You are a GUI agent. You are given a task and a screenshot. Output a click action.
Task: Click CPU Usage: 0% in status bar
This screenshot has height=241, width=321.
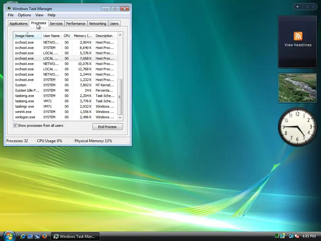pos(50,141)
